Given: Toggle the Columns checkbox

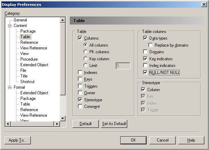Looking at the screenshot, I should 80,38.
